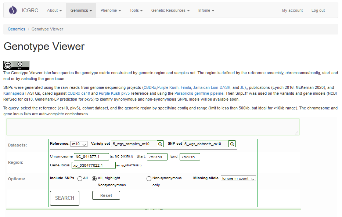342x217 pixels.
Task: Select the 'All' SNPs radio button
Action: pos(80,178)
